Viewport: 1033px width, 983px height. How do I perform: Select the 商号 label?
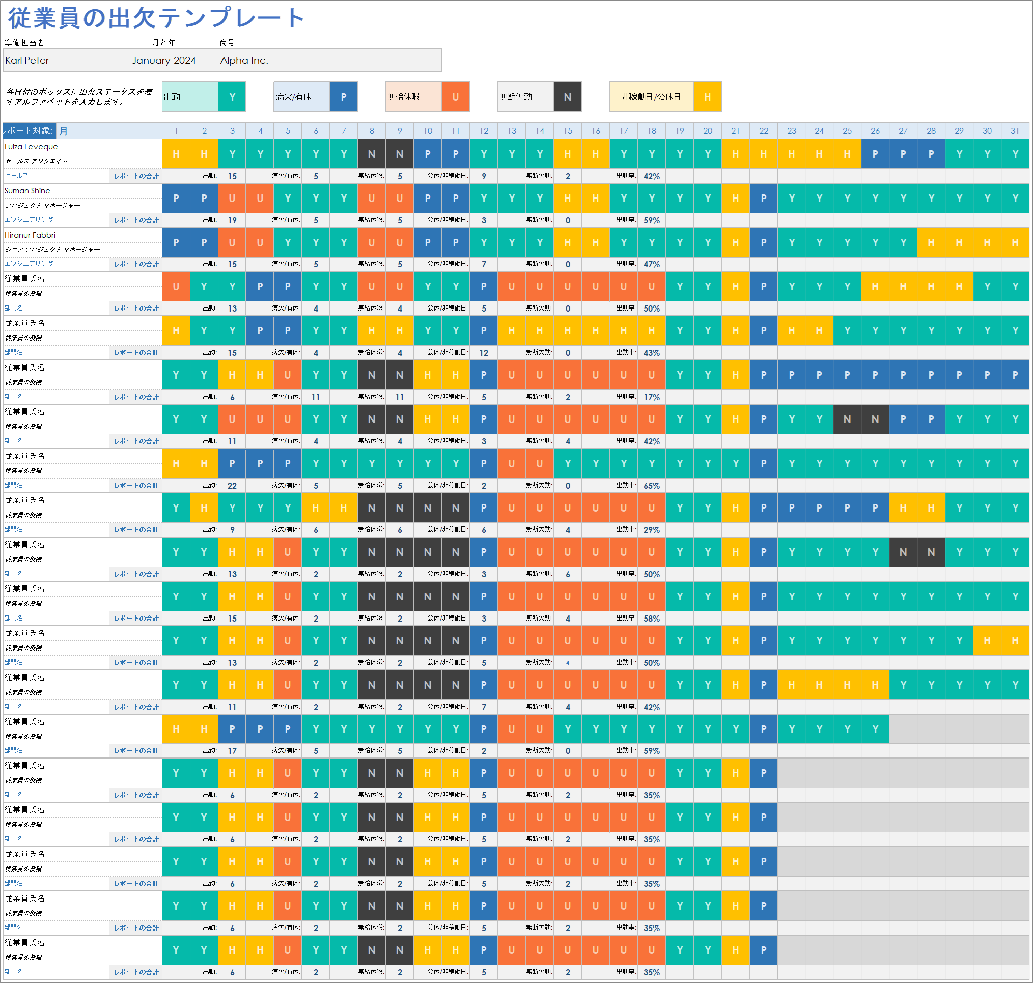[227, 42]
